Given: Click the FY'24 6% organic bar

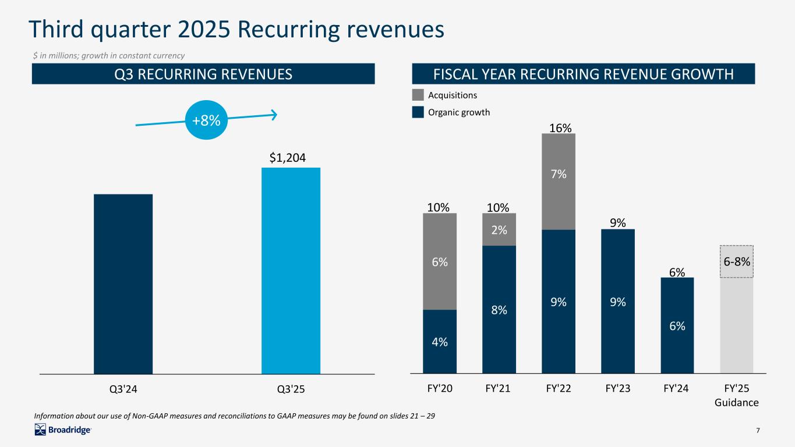Looking at the screenshot, I should coord(677,325).
